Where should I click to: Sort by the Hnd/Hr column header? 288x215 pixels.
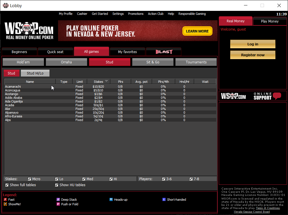(184, 82)
